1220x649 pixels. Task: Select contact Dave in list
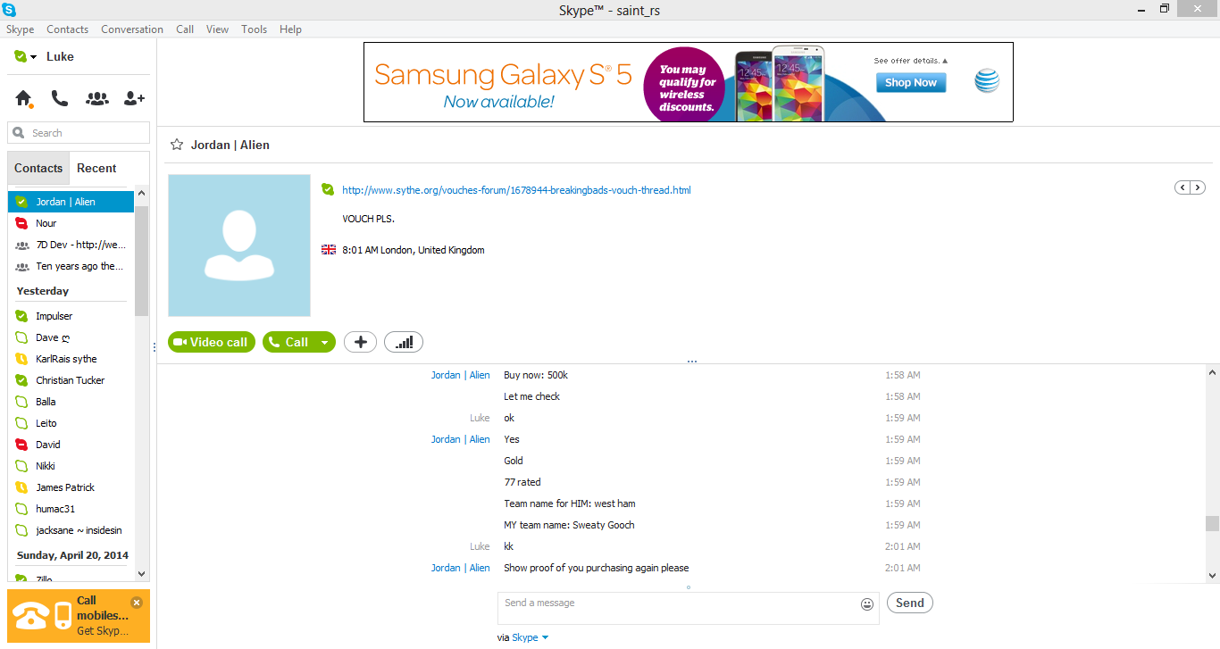pyautogui.click(x=71, y=337)
